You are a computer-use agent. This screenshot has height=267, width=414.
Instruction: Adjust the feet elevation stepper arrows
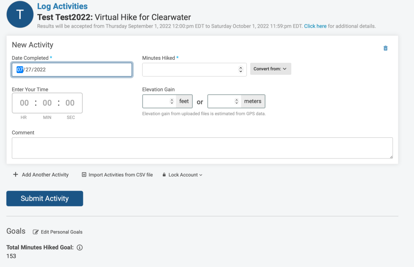(x=172, y=101)
